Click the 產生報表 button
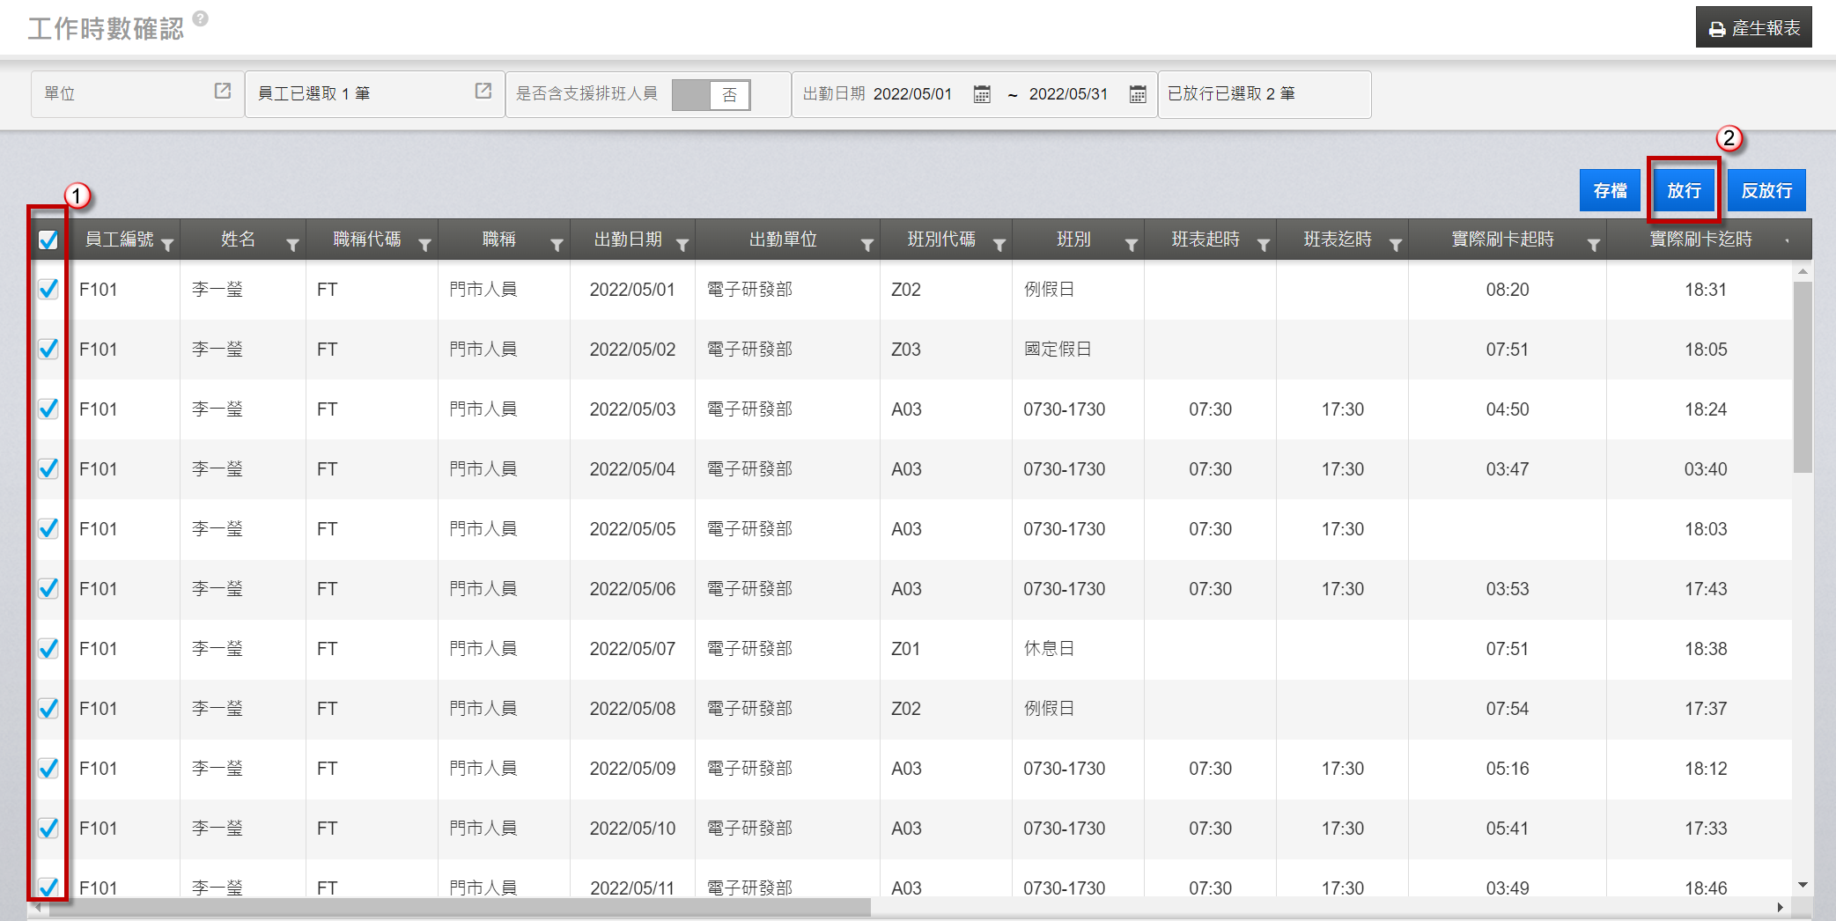 point(1753,28)
